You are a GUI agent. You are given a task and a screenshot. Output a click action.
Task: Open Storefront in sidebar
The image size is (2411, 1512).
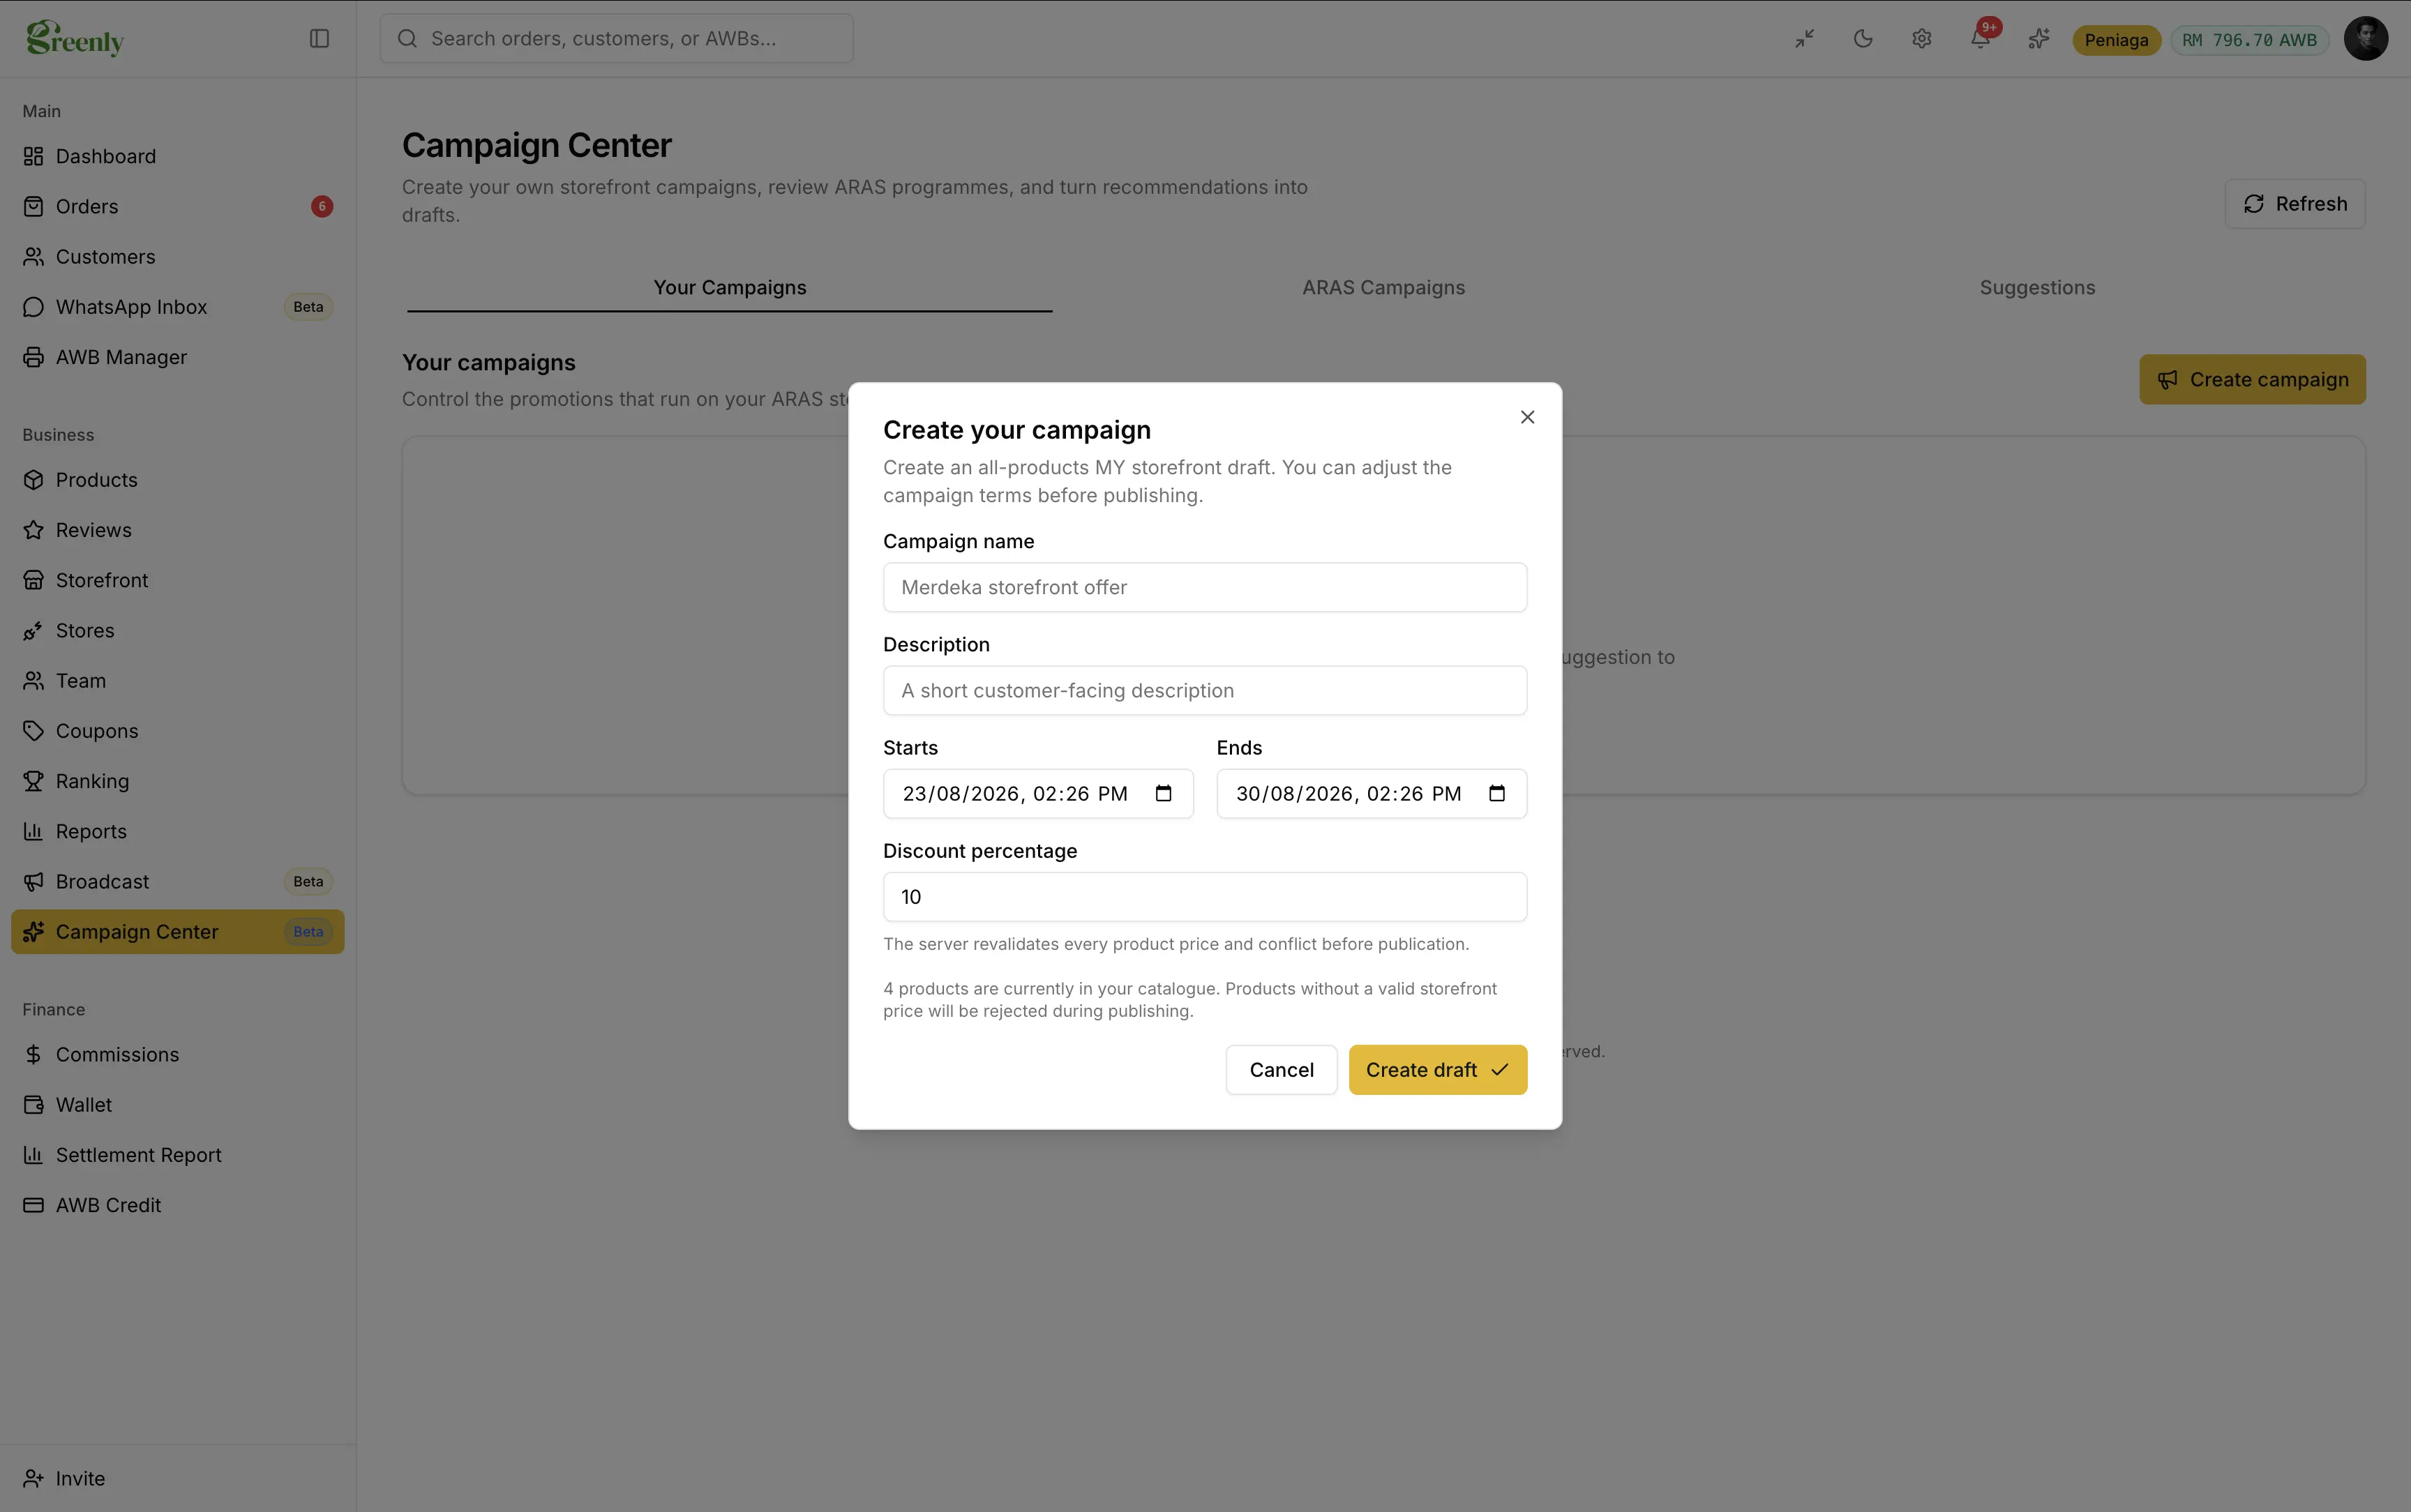(178, 580)
